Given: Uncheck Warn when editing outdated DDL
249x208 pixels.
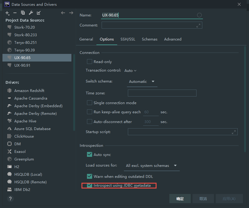Looking at the screenshot, I should point(89,176).
